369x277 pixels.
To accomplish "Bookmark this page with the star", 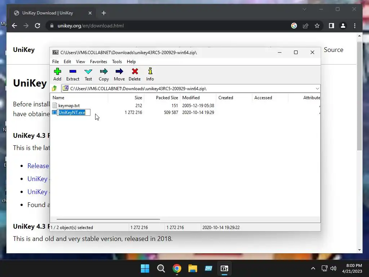I will coord(317,26).
